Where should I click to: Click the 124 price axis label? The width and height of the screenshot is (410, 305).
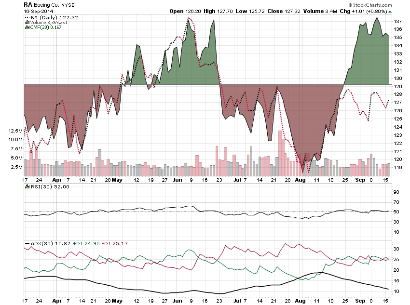(x=398, y=127)
